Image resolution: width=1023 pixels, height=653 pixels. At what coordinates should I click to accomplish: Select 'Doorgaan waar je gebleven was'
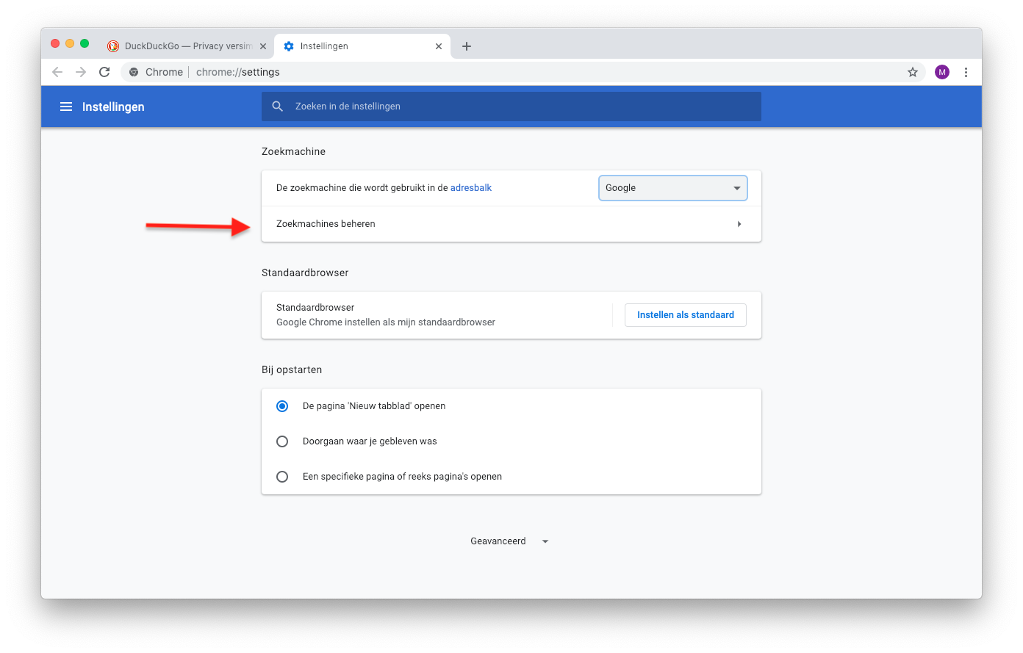click(282, 441)
